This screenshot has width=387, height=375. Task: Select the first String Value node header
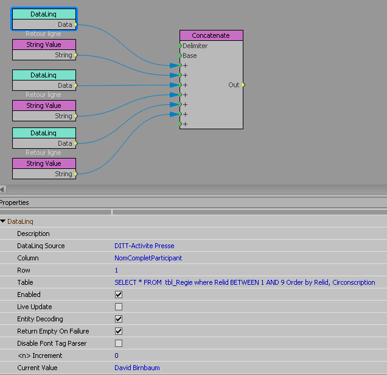[44, 45]
